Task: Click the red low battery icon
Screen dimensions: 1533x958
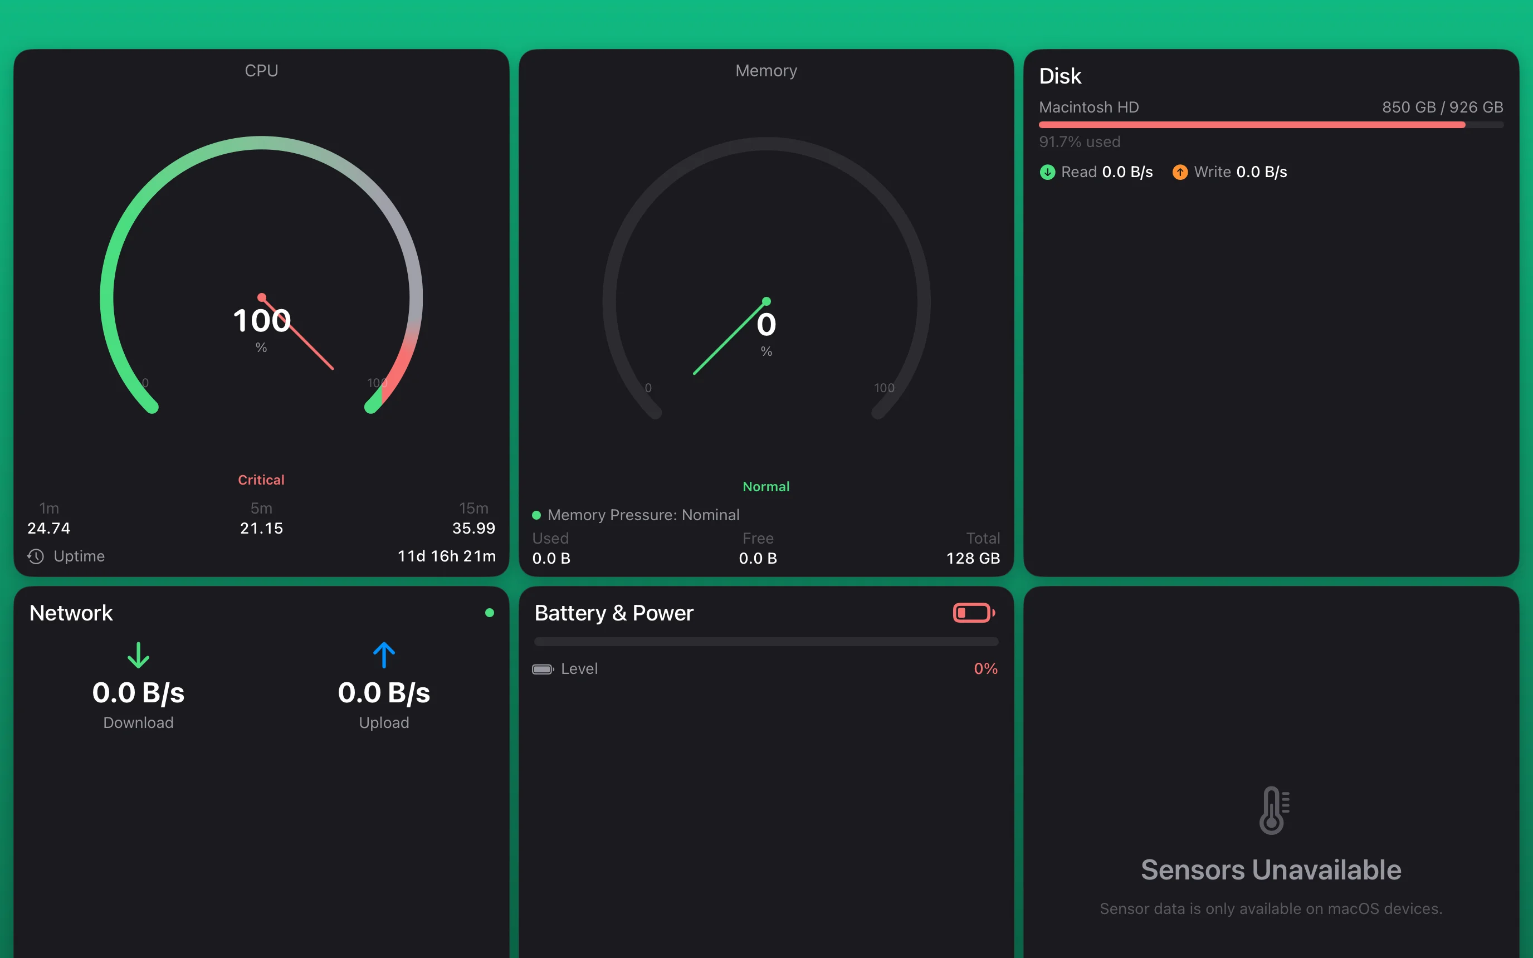Action: click(x=974, y=613)
